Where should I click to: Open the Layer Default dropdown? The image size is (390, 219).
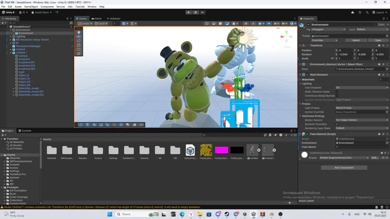coord(372,29)
